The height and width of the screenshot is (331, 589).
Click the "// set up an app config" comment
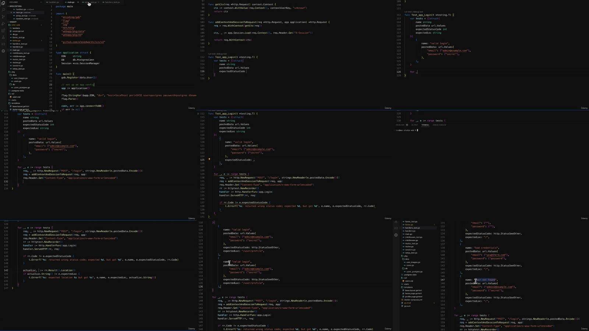pos(78,85)
